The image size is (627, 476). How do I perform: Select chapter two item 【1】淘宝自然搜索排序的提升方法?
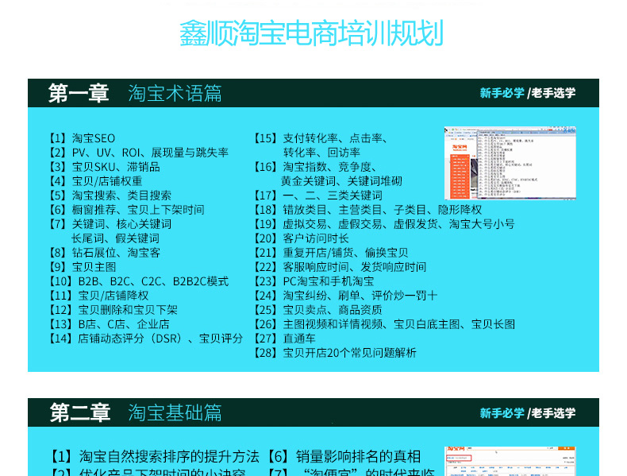[154, 456]
